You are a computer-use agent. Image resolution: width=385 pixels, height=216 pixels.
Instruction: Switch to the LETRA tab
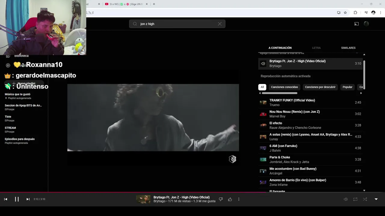pos(316,48)
